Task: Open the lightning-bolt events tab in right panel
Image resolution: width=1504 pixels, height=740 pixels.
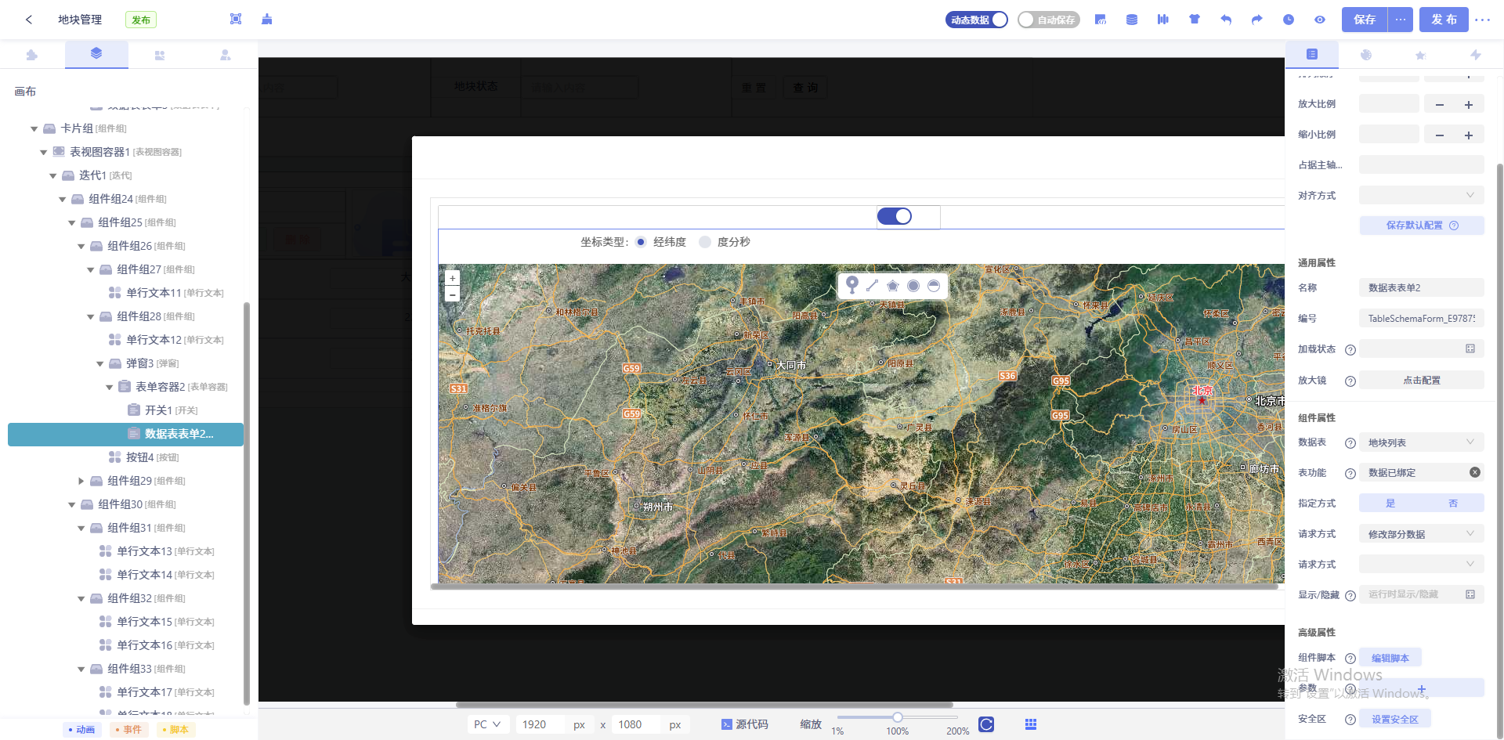Action: pyautogui.click(x=1476, y=55)
